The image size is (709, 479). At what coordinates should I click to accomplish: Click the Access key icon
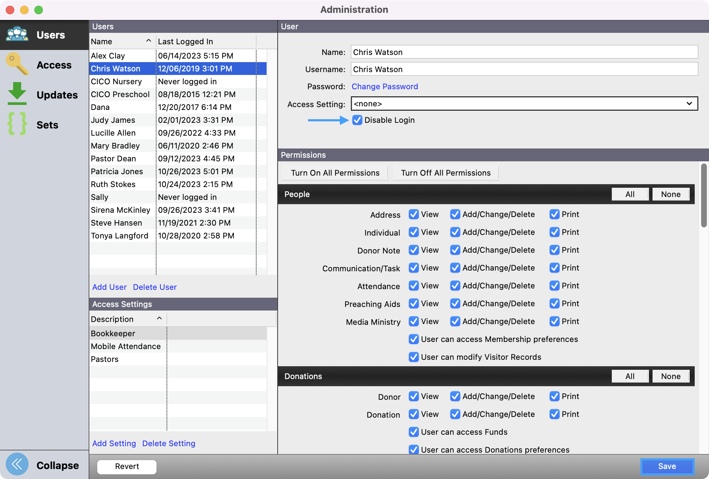17,64
